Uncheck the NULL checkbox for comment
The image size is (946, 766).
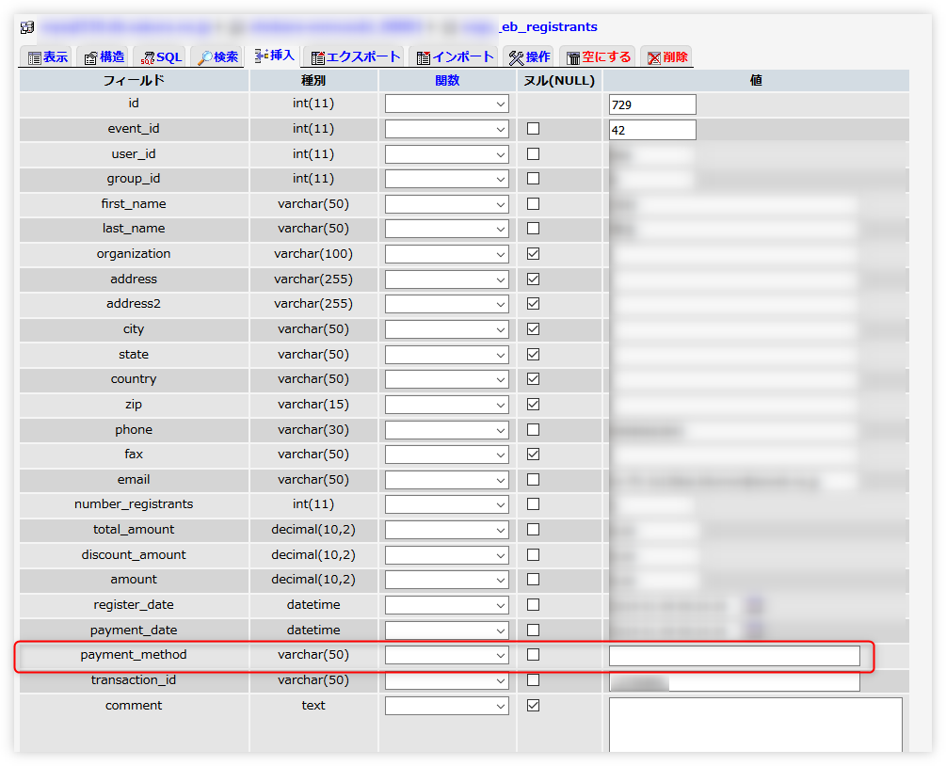(533, 705)
